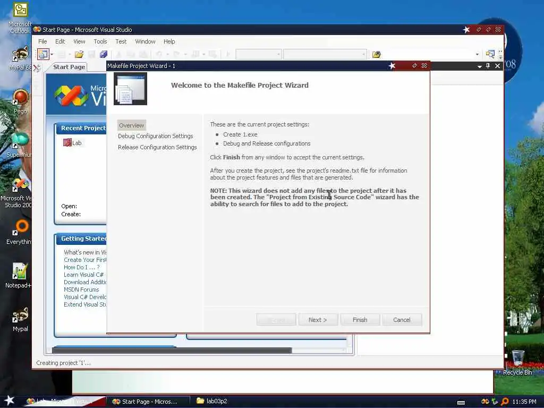
Task: Click the 'Debug and Release configurations' bullet text
Action: [267, 143]
